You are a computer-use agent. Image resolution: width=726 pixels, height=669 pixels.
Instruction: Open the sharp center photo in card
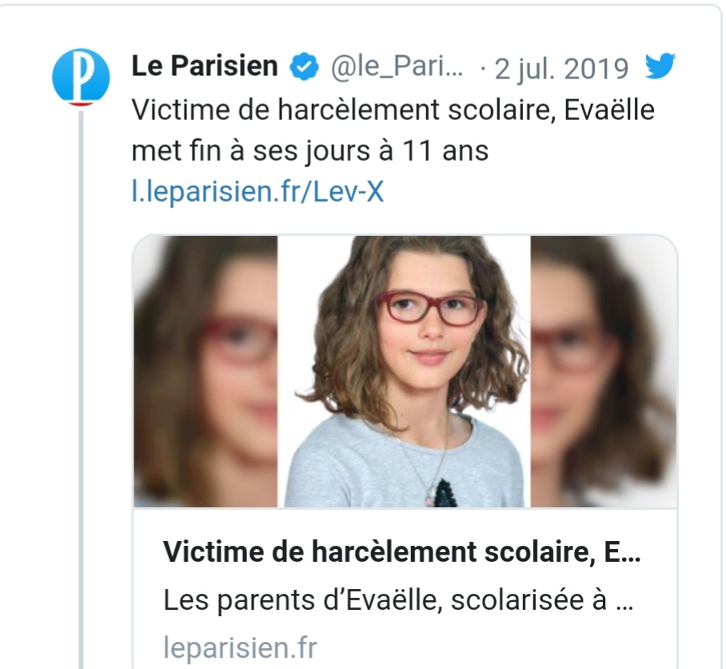tap(404, 371)
